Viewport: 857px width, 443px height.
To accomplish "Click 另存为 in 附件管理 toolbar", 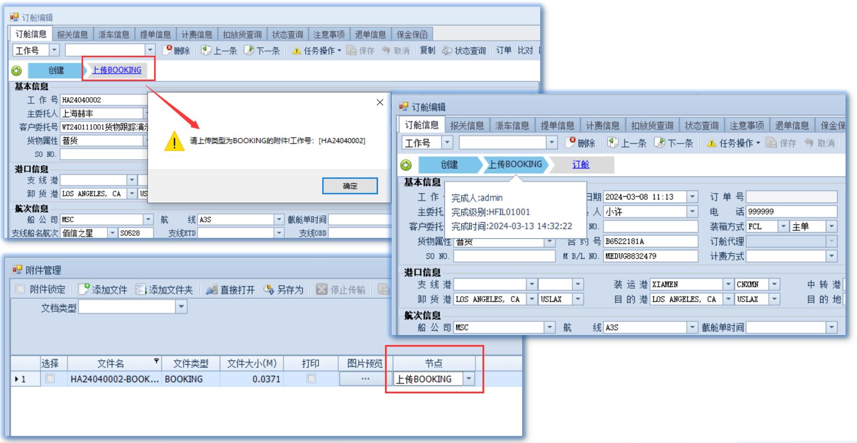I will coord(283,290).
